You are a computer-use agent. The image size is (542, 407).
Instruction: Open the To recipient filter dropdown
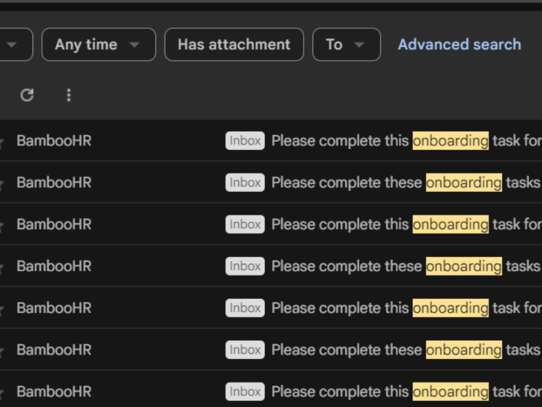tap(346, 44)
